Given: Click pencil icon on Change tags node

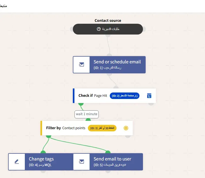Looking at the screenshot, I should [17, 162].
